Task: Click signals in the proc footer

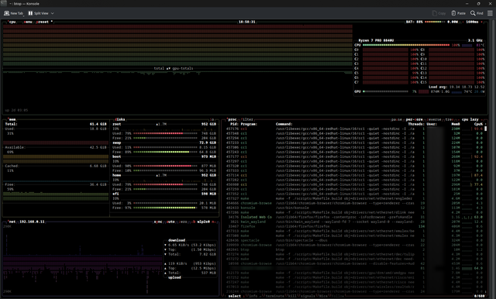Action: tap(307, 296)
